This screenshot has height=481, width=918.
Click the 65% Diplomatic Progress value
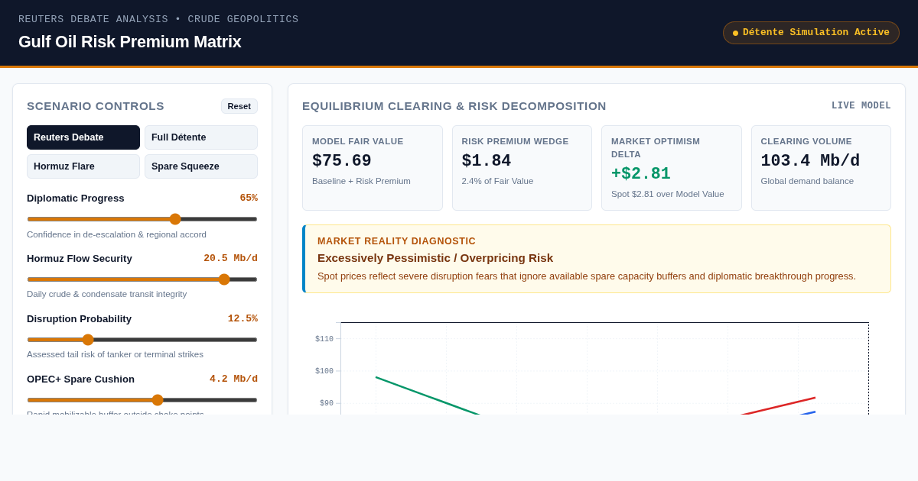point(249,199)
